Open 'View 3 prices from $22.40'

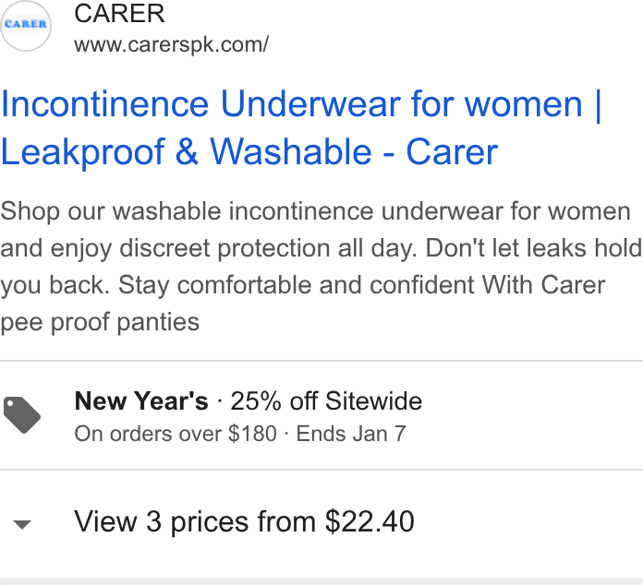[244, 521]
